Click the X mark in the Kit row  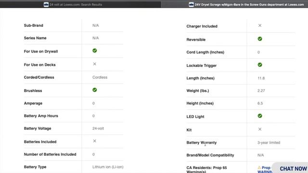pyautogui.click(x=260, y=129)
